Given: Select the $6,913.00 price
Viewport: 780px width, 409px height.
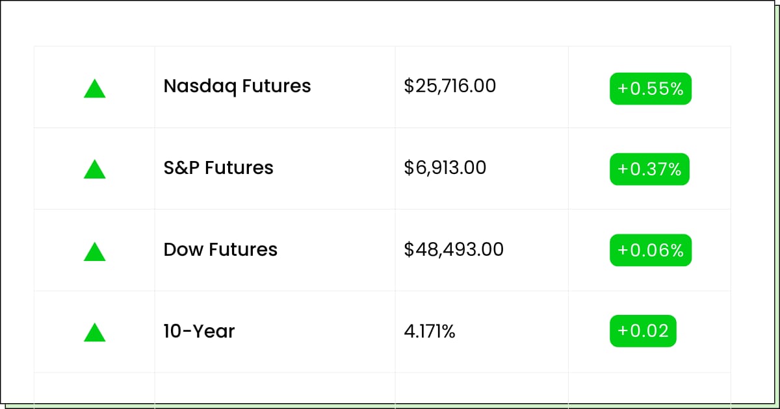Looking at the screenshot, I should coord(445,168).
